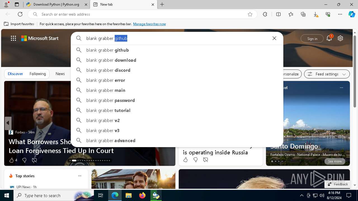358x201 pixels.
Task: Refresh the page with the reload icon
Action: (x=20, y=14)
